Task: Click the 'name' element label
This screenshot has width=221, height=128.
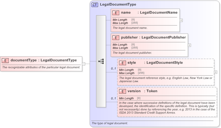Action: pyautogui.click(x=126, y=13)
